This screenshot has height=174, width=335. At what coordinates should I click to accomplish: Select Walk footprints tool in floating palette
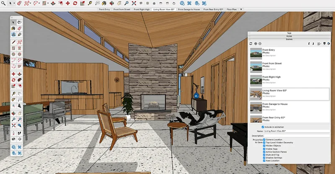[x=19, y=133]
